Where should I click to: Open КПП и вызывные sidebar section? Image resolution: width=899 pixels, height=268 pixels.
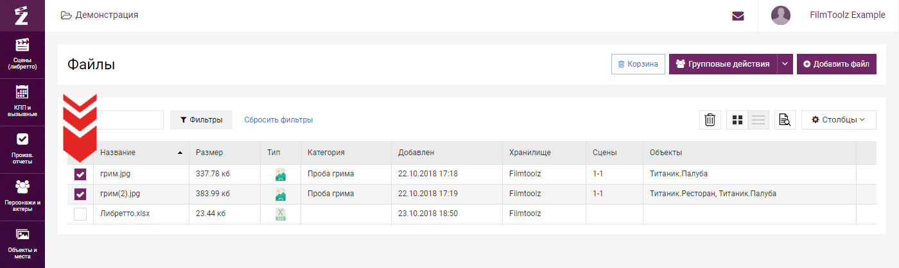pos(22,101)
